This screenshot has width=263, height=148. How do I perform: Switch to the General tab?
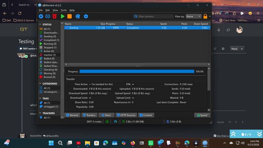pos(72,115)
